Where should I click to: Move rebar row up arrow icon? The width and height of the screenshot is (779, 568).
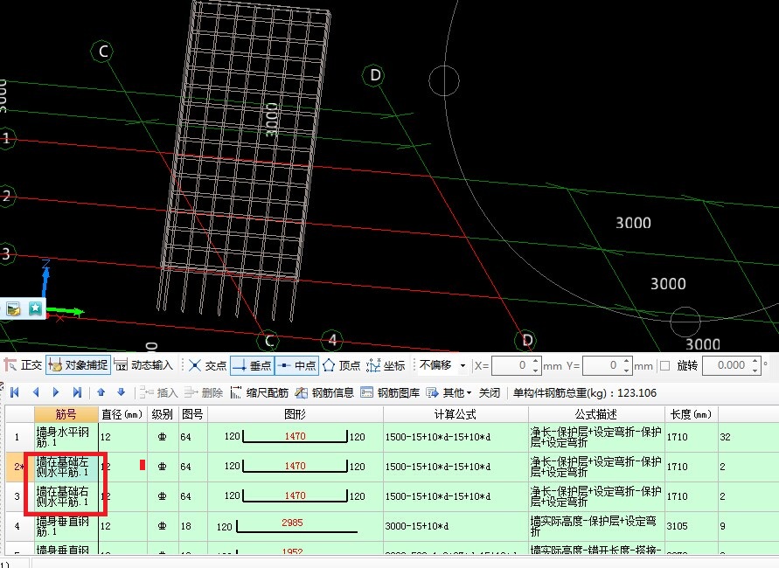(101, 392)
